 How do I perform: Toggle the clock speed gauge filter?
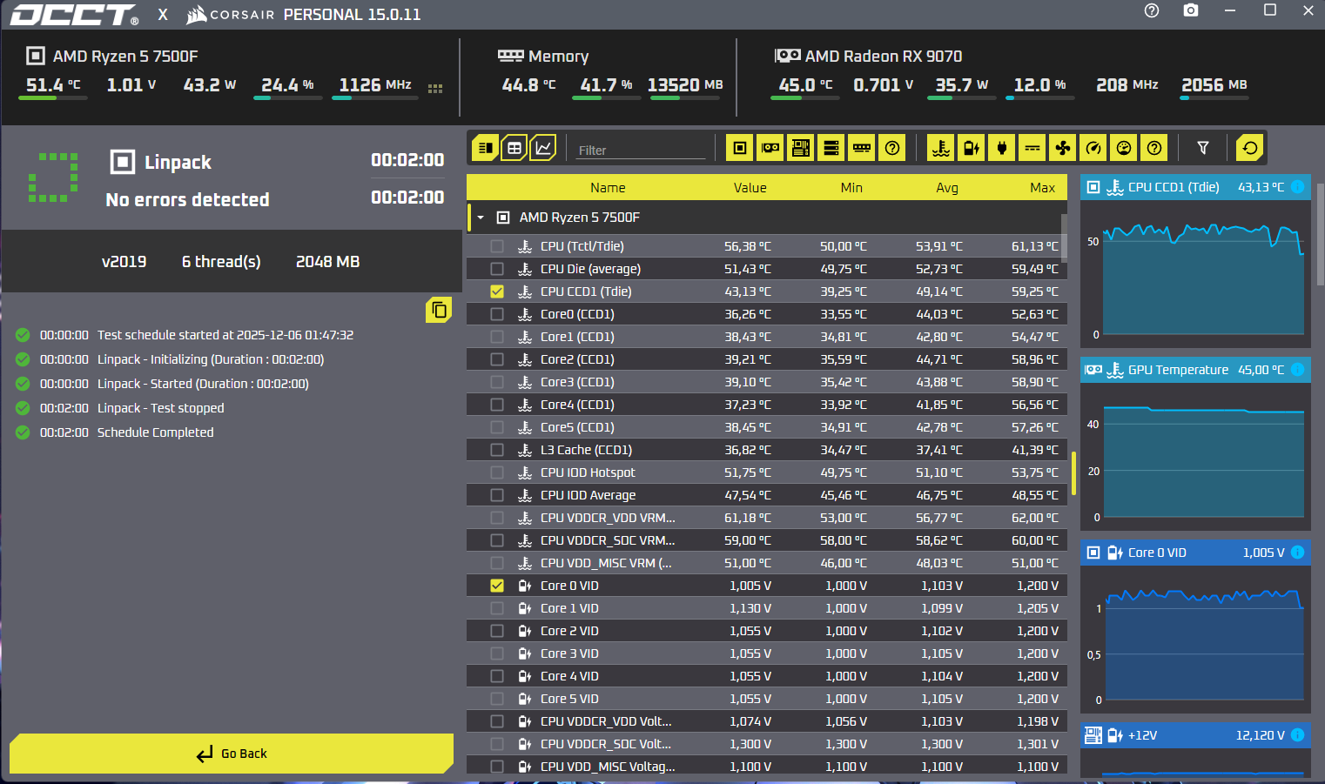1093,148
